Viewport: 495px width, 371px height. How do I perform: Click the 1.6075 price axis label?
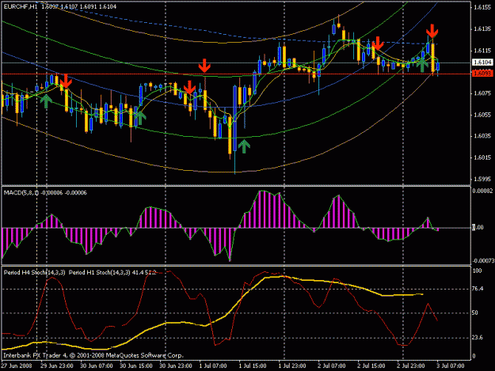482,93
